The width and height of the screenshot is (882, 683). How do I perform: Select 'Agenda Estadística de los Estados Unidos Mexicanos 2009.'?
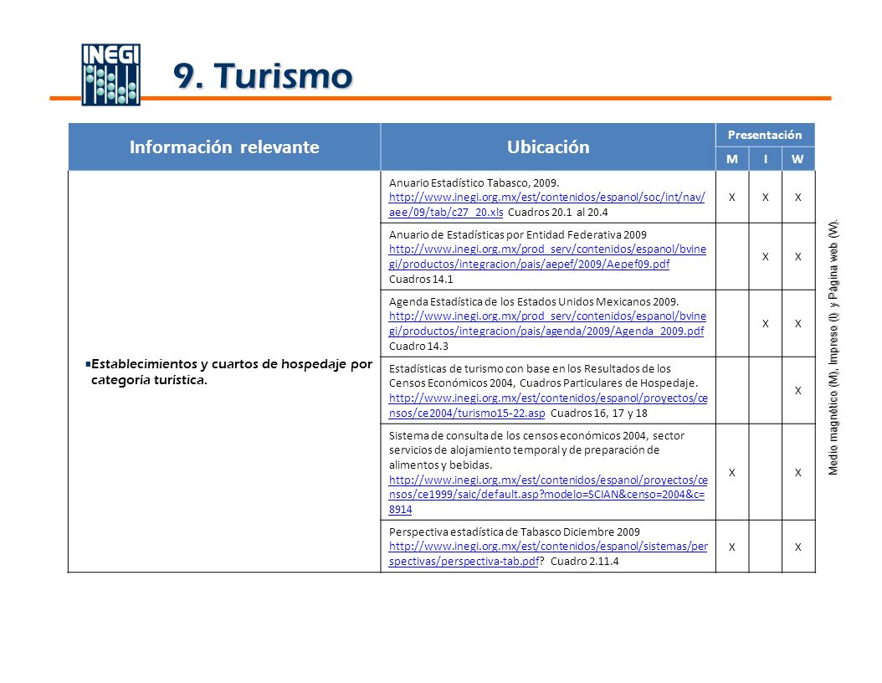[x=534, y=301]
